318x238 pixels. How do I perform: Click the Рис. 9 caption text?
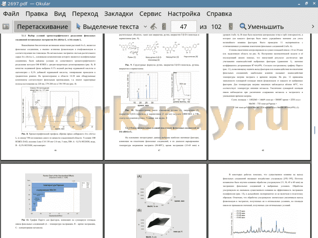click(159, 67)
